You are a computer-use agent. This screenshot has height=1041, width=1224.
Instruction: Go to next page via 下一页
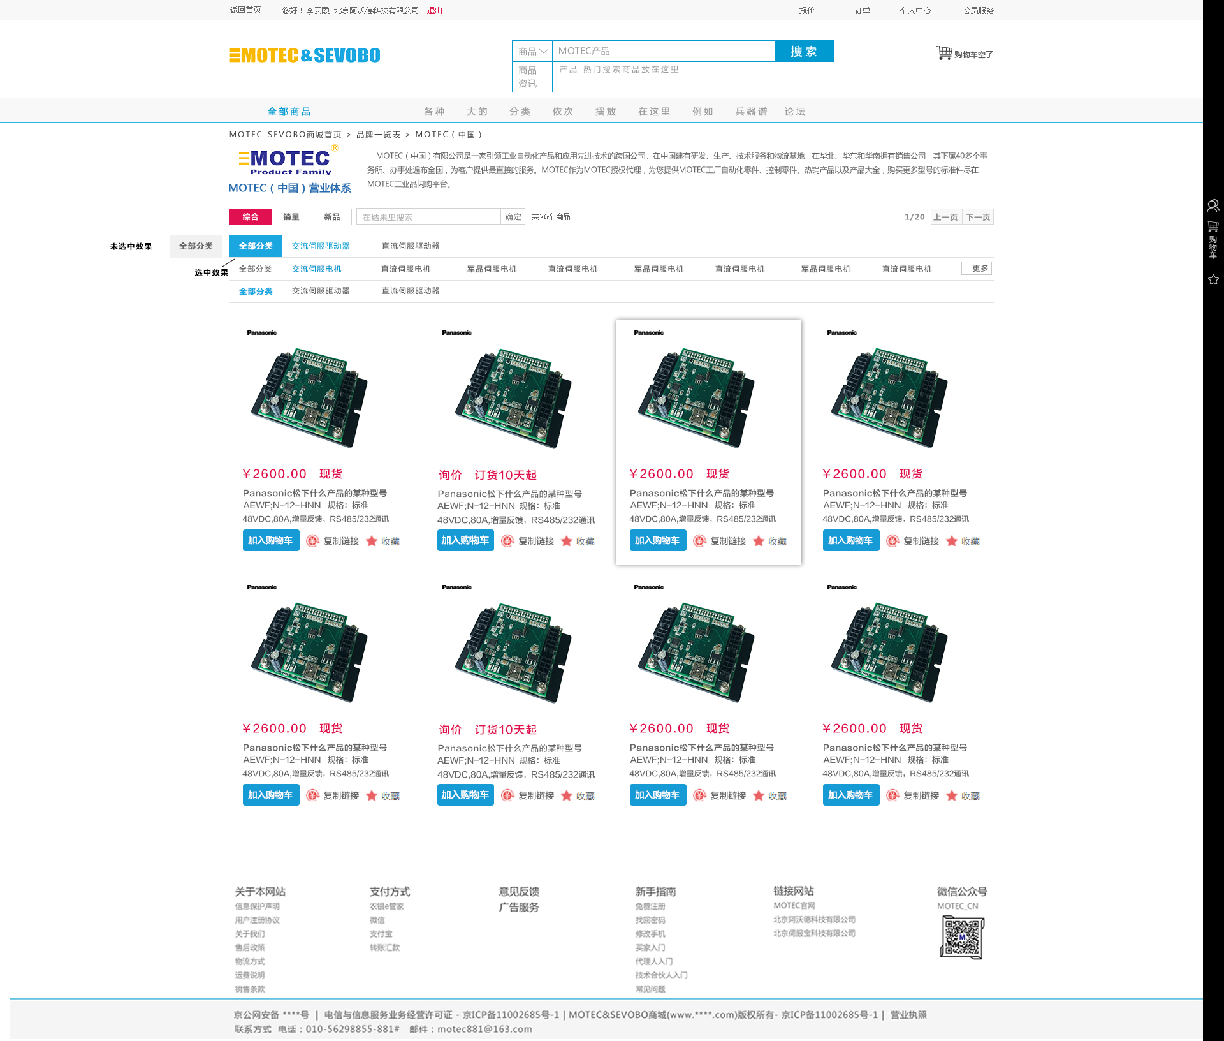[x=978, y=217]
